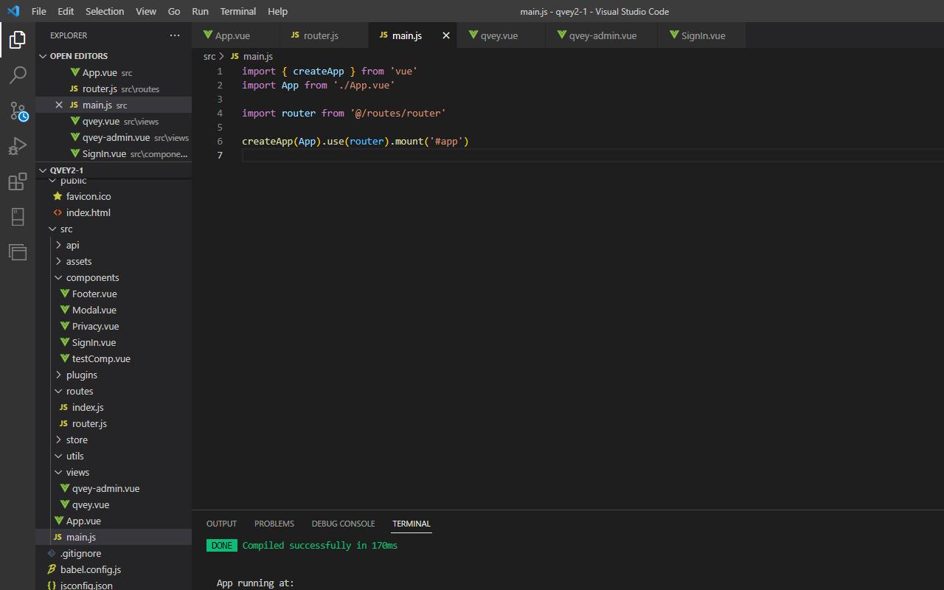
Task: Click the .gitignore file icon
Action: (52, 553)
